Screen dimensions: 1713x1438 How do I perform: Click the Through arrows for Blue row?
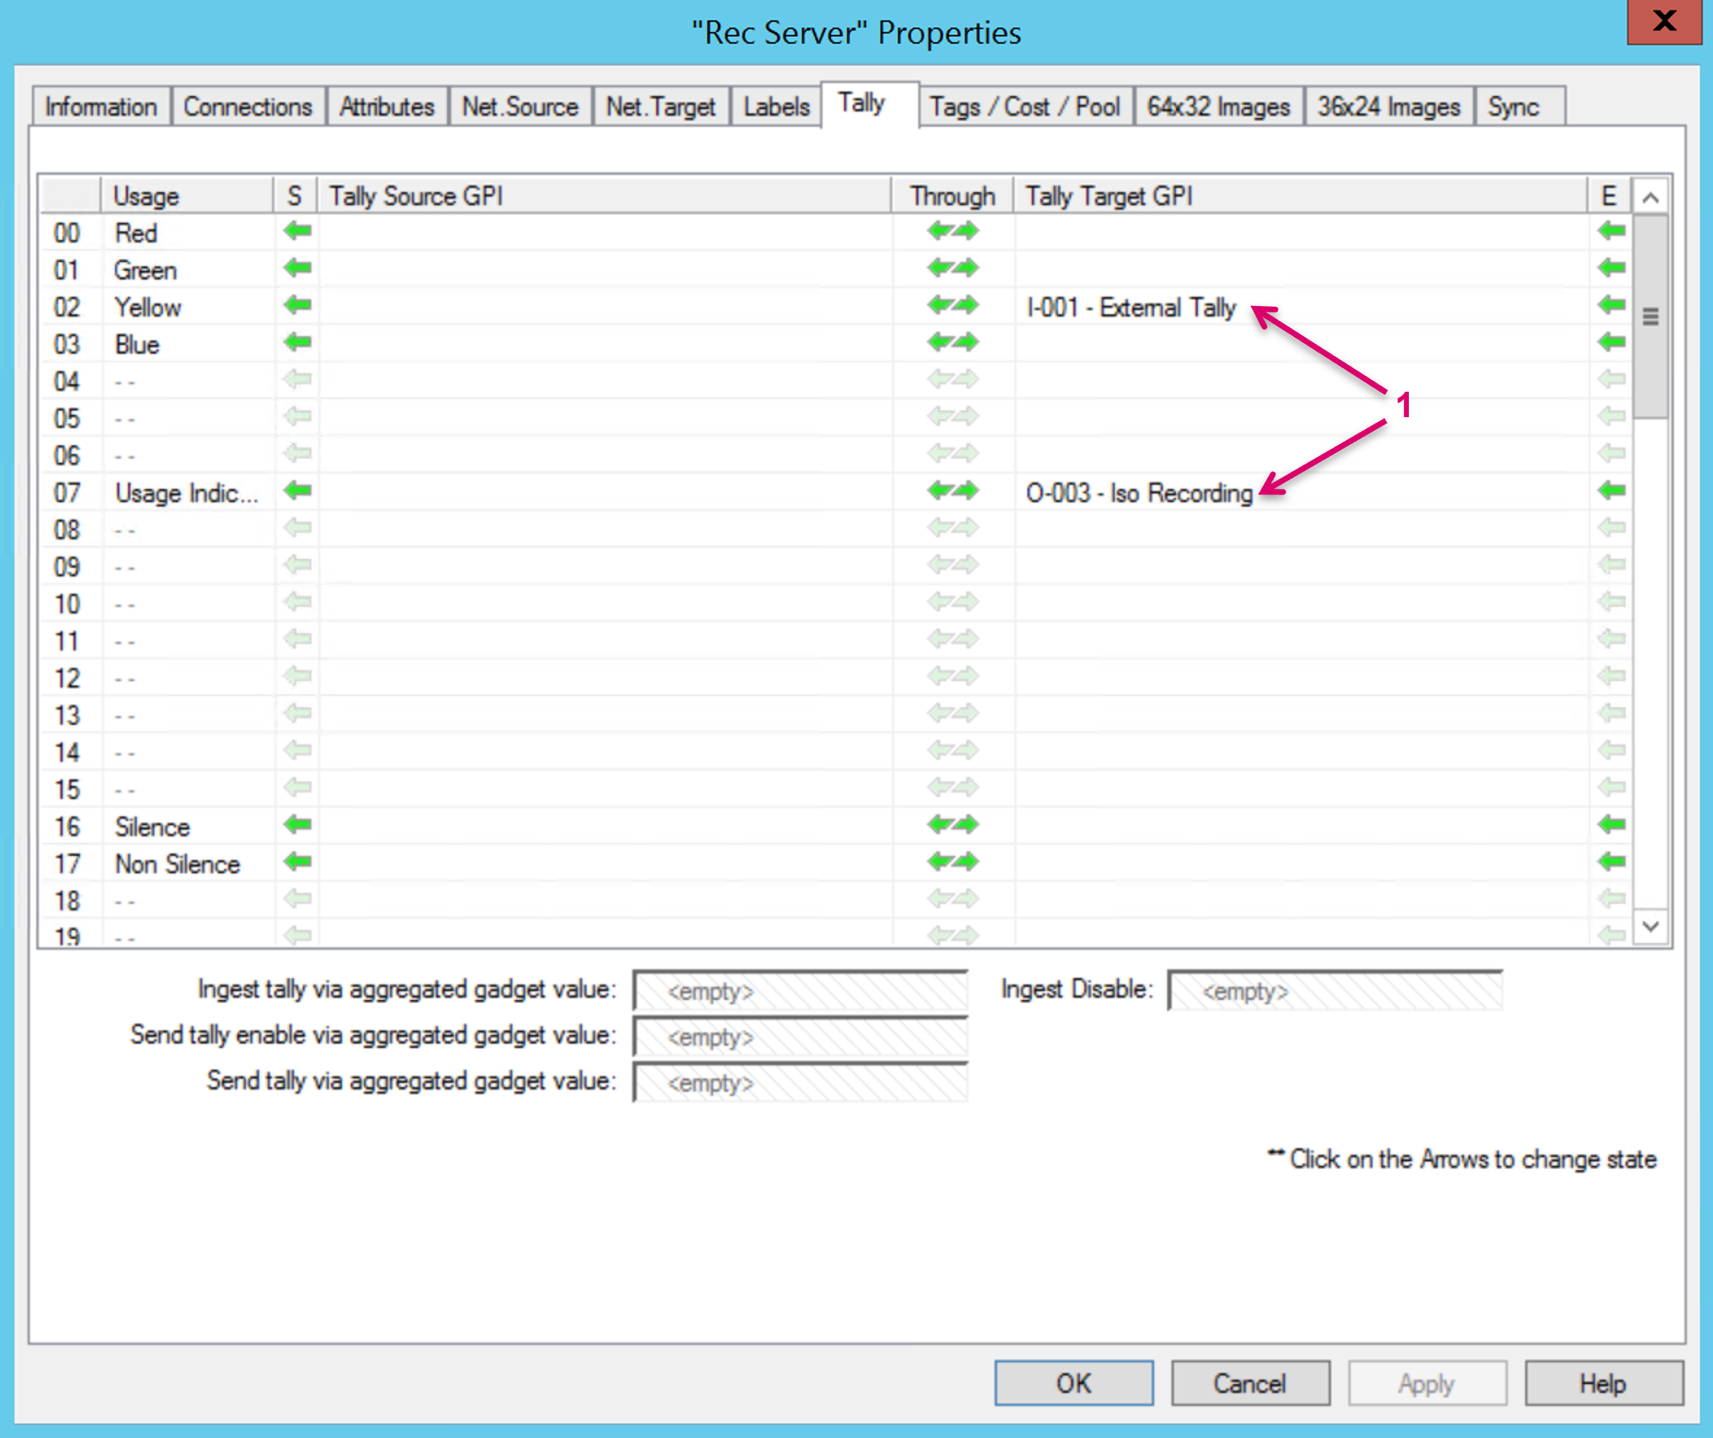[x=952, y=343]
